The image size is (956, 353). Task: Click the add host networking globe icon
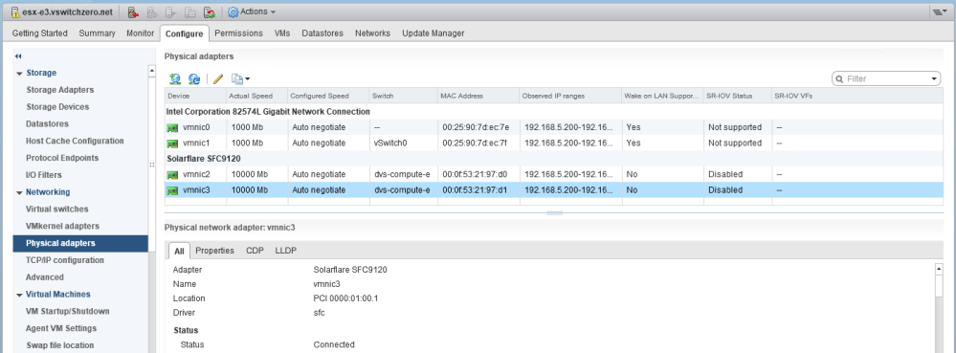[175, 78]
